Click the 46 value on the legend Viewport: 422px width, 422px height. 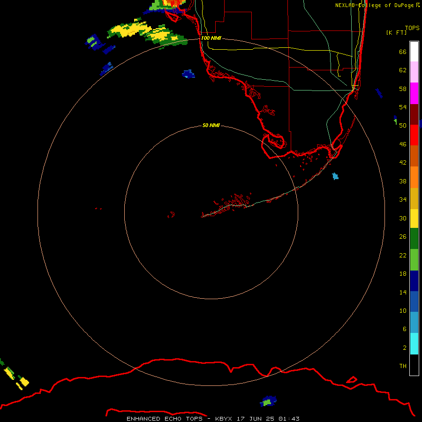pos(403,144)
